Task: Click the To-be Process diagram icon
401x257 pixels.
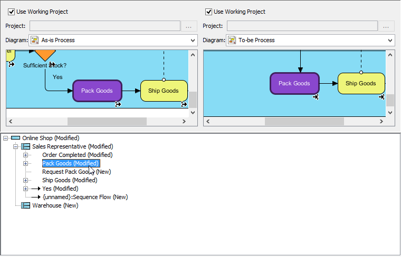Action: click(x=232, y=40)
